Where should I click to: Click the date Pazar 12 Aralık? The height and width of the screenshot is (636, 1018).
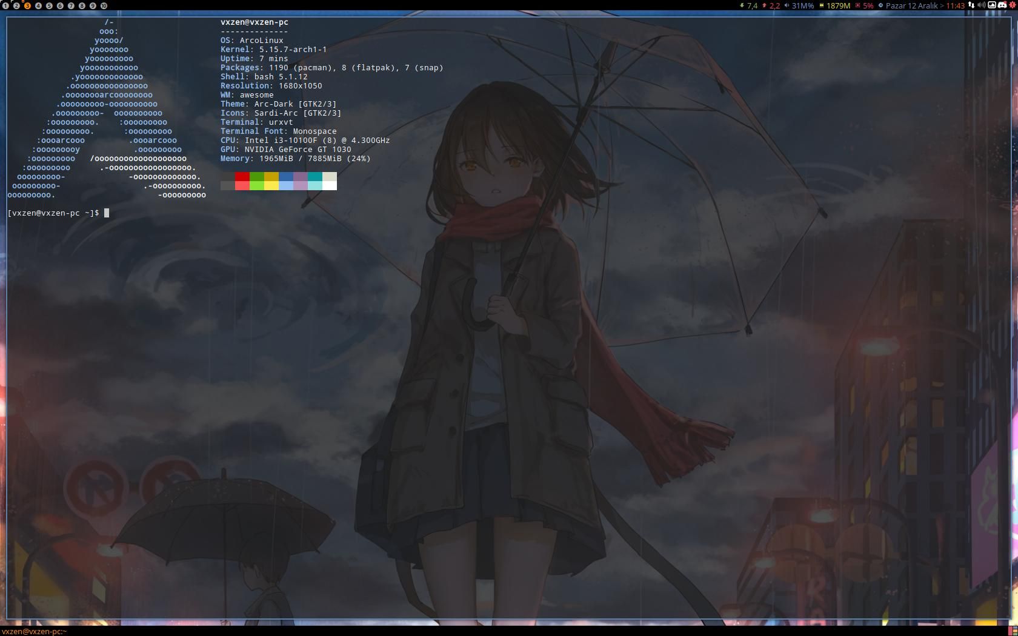[x=911, y=5]
